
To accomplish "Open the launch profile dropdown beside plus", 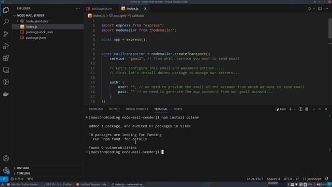I will 295,109.
